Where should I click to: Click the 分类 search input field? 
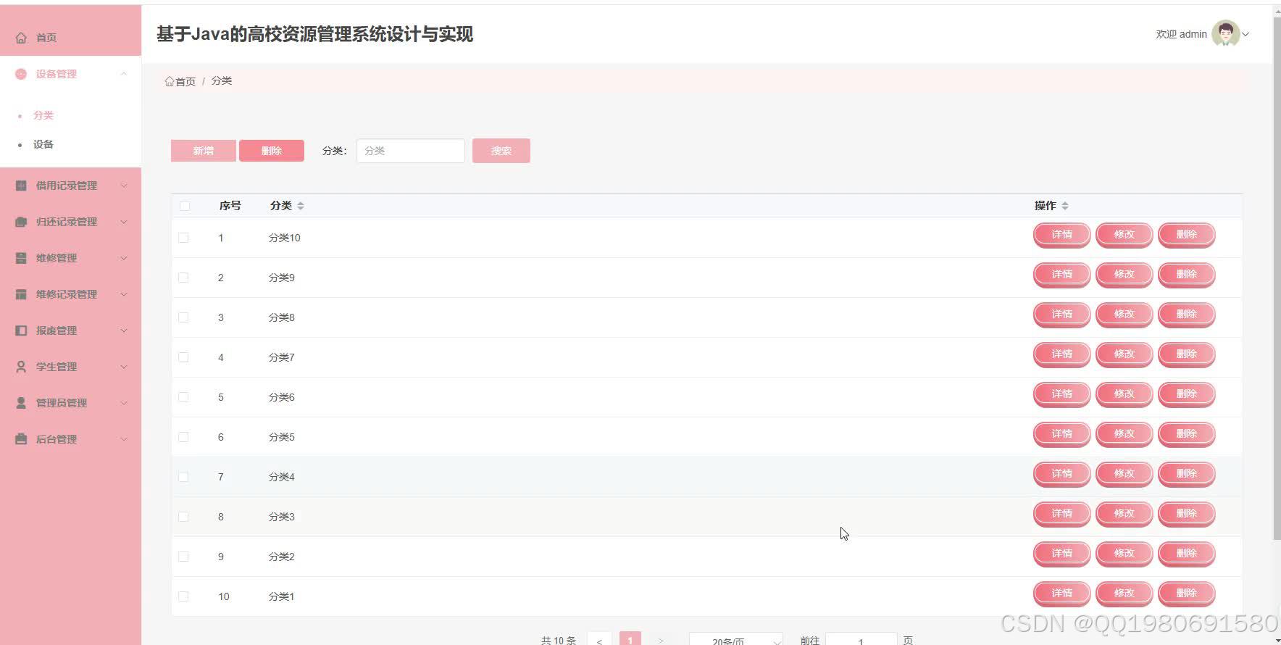[x=411, y=151]
